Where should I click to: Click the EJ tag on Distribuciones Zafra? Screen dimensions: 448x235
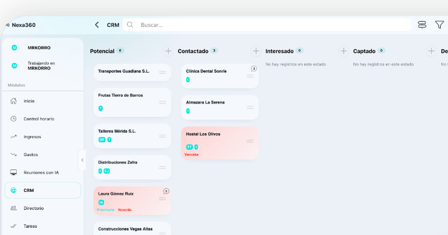(106, 171)
